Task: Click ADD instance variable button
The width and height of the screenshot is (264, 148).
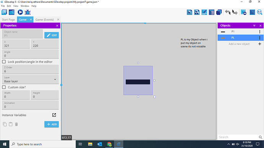Action: 52,124
